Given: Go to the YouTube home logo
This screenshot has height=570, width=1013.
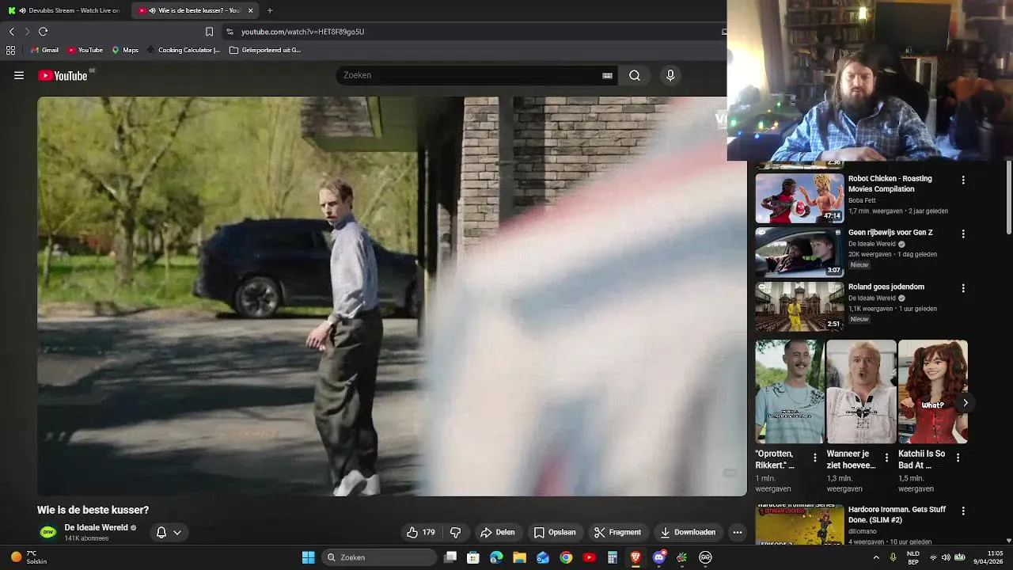Looking at the screenshot, I should click(x=63, y=75).
